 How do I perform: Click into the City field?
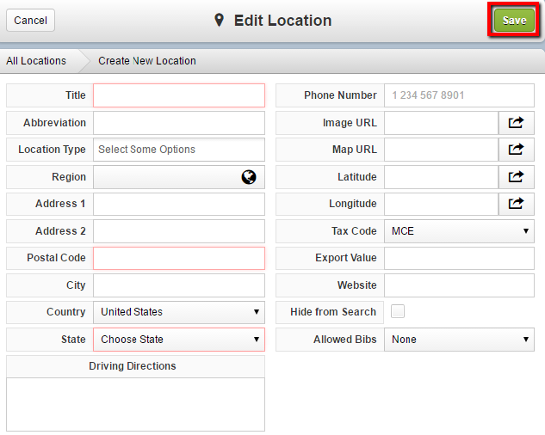point(179,285)
